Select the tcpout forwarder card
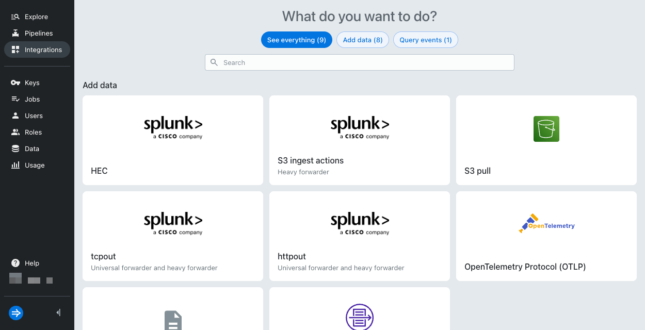This screenshot has height=330, width=645. 173,236
